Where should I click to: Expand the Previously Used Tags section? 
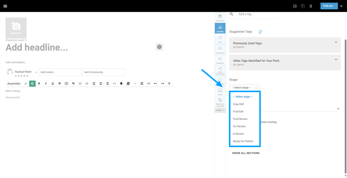[336, 43]
